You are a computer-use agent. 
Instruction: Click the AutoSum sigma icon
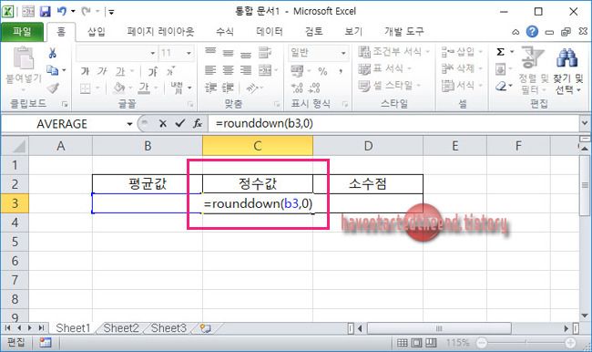coord(501,52)
